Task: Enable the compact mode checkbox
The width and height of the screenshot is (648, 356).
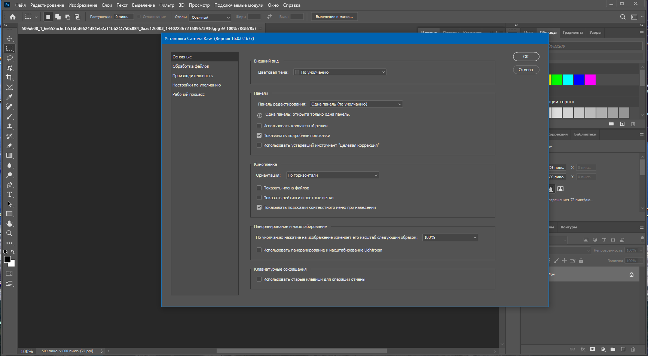Action: [259, 126]
